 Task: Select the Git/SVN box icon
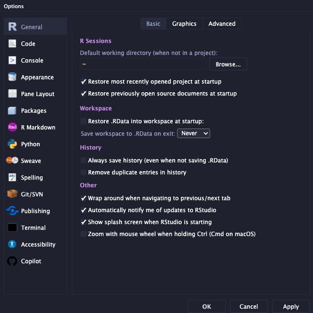[x=12, y=194]
